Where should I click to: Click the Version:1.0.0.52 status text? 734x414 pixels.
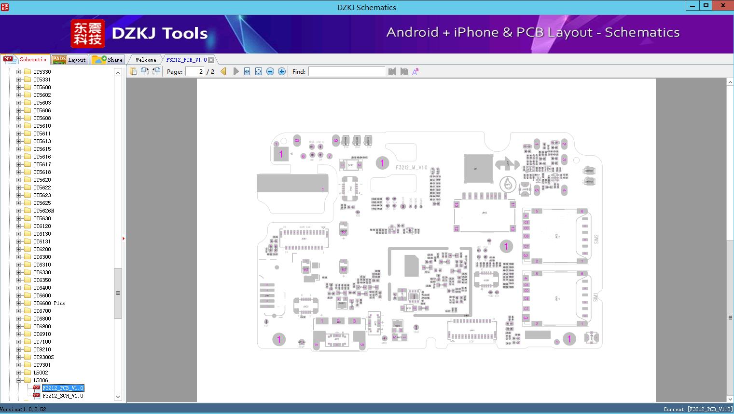[x=23, y=409]
